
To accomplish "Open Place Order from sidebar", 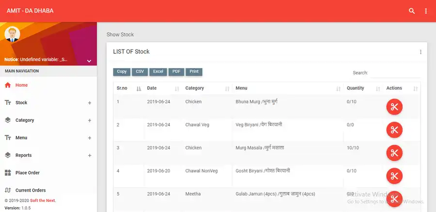I will pos(27,173).
